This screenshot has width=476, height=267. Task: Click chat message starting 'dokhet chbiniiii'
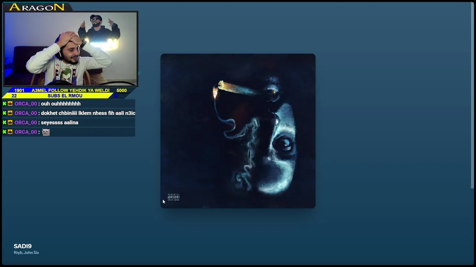88,113
